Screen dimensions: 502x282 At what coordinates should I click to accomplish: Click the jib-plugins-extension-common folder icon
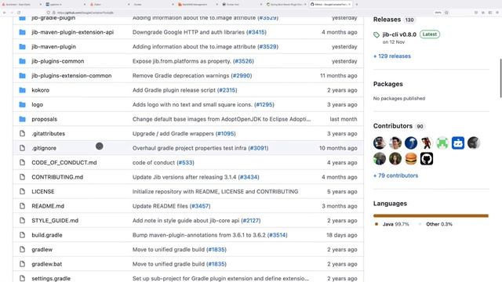pyautogui.click(x=22, y=75)
